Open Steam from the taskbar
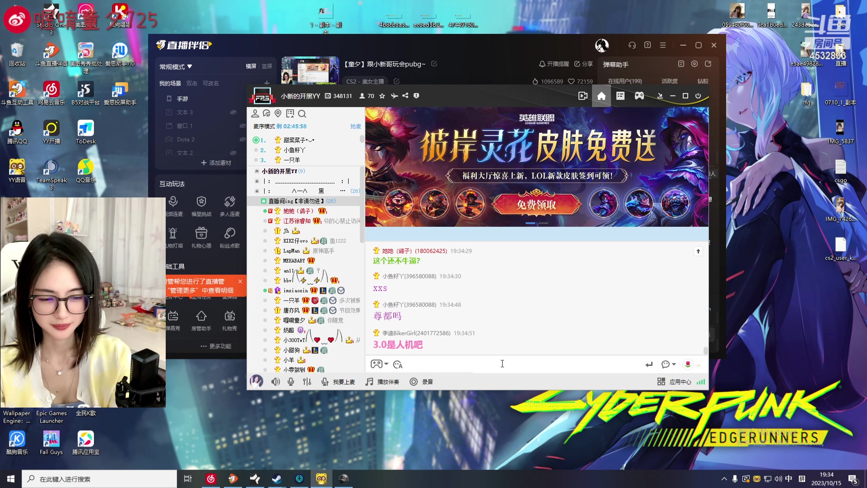This screenshot has width=867, height=488. pyautogui.click(x=277, y=479)
